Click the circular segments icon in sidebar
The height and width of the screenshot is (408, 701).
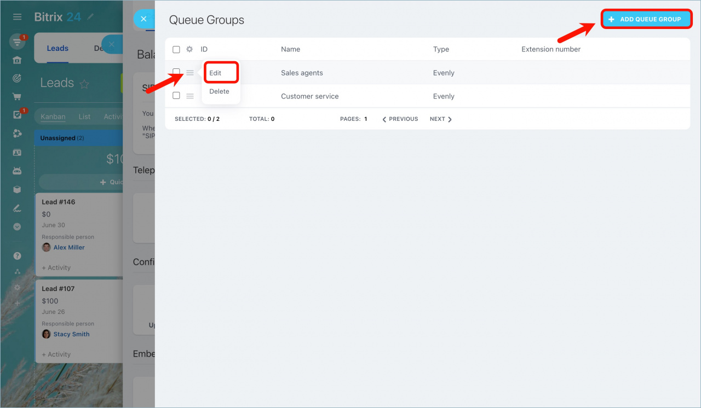click(17, 133)
